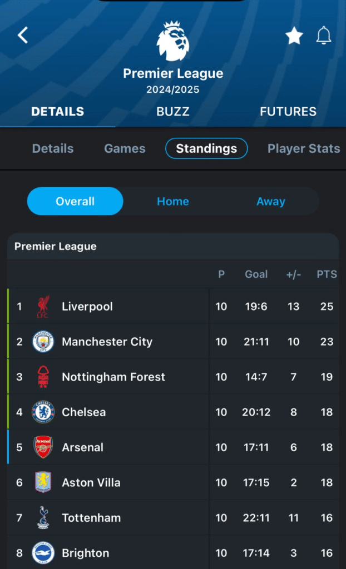346x569 pixels.
Task: Switch standings to Home
Action: coord(172,201)
